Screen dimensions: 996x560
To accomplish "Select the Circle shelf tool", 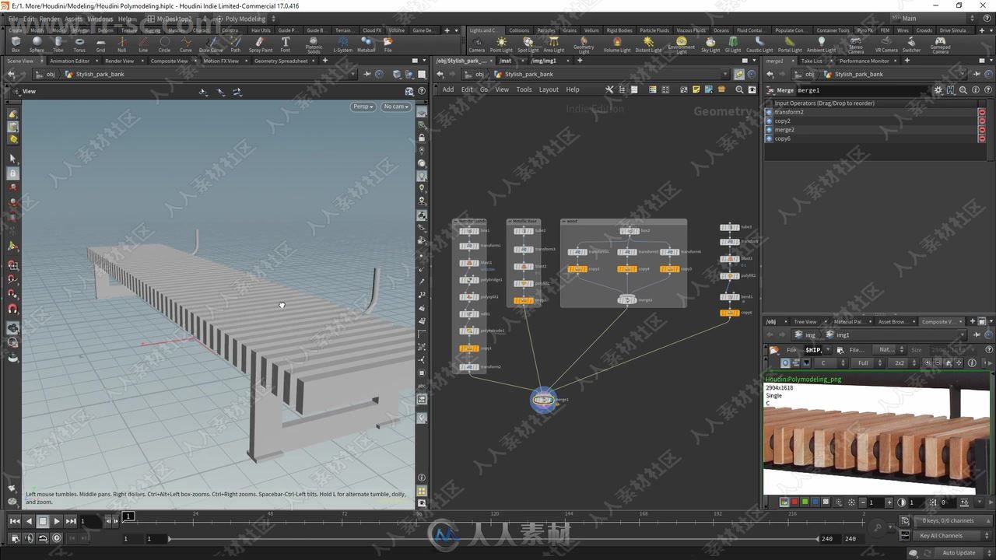I will (164, 44).
